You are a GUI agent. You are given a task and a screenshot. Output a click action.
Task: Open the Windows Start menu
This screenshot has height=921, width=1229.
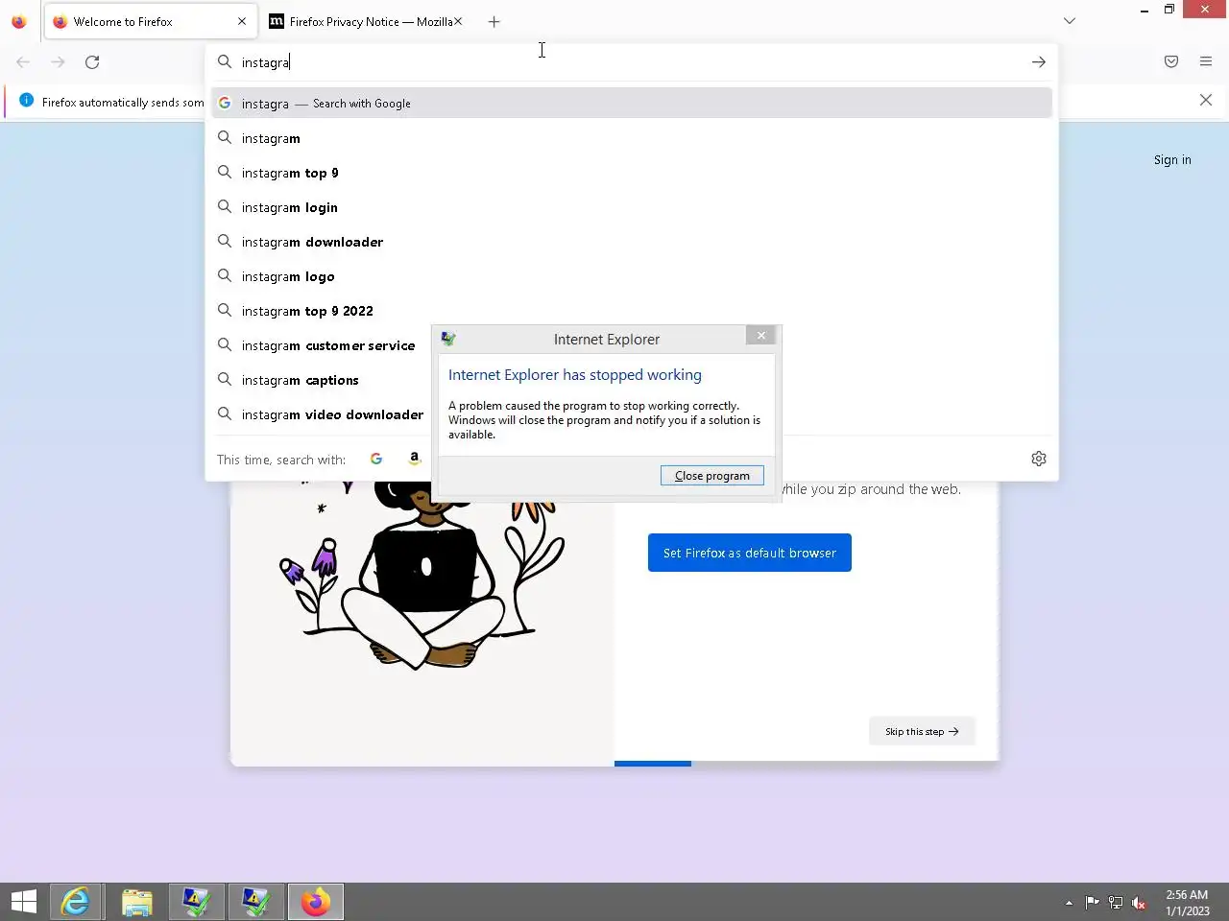click(24, 902)
